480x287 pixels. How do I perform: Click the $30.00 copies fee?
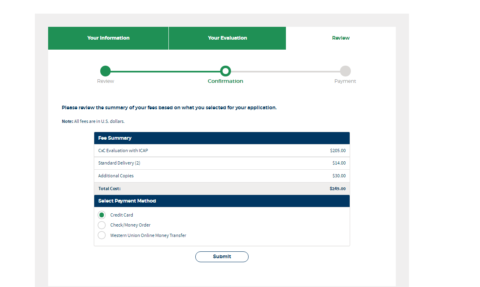click(339, 176)
